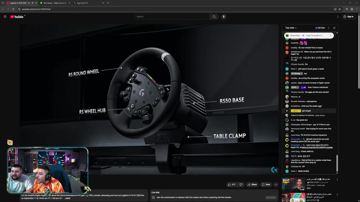Open Chrome profile icon
The width and height of the screenshot is (360, 202).
coord(352,9)
